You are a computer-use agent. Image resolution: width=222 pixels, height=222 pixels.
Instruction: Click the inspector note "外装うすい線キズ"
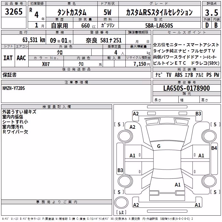coord(19,112)
